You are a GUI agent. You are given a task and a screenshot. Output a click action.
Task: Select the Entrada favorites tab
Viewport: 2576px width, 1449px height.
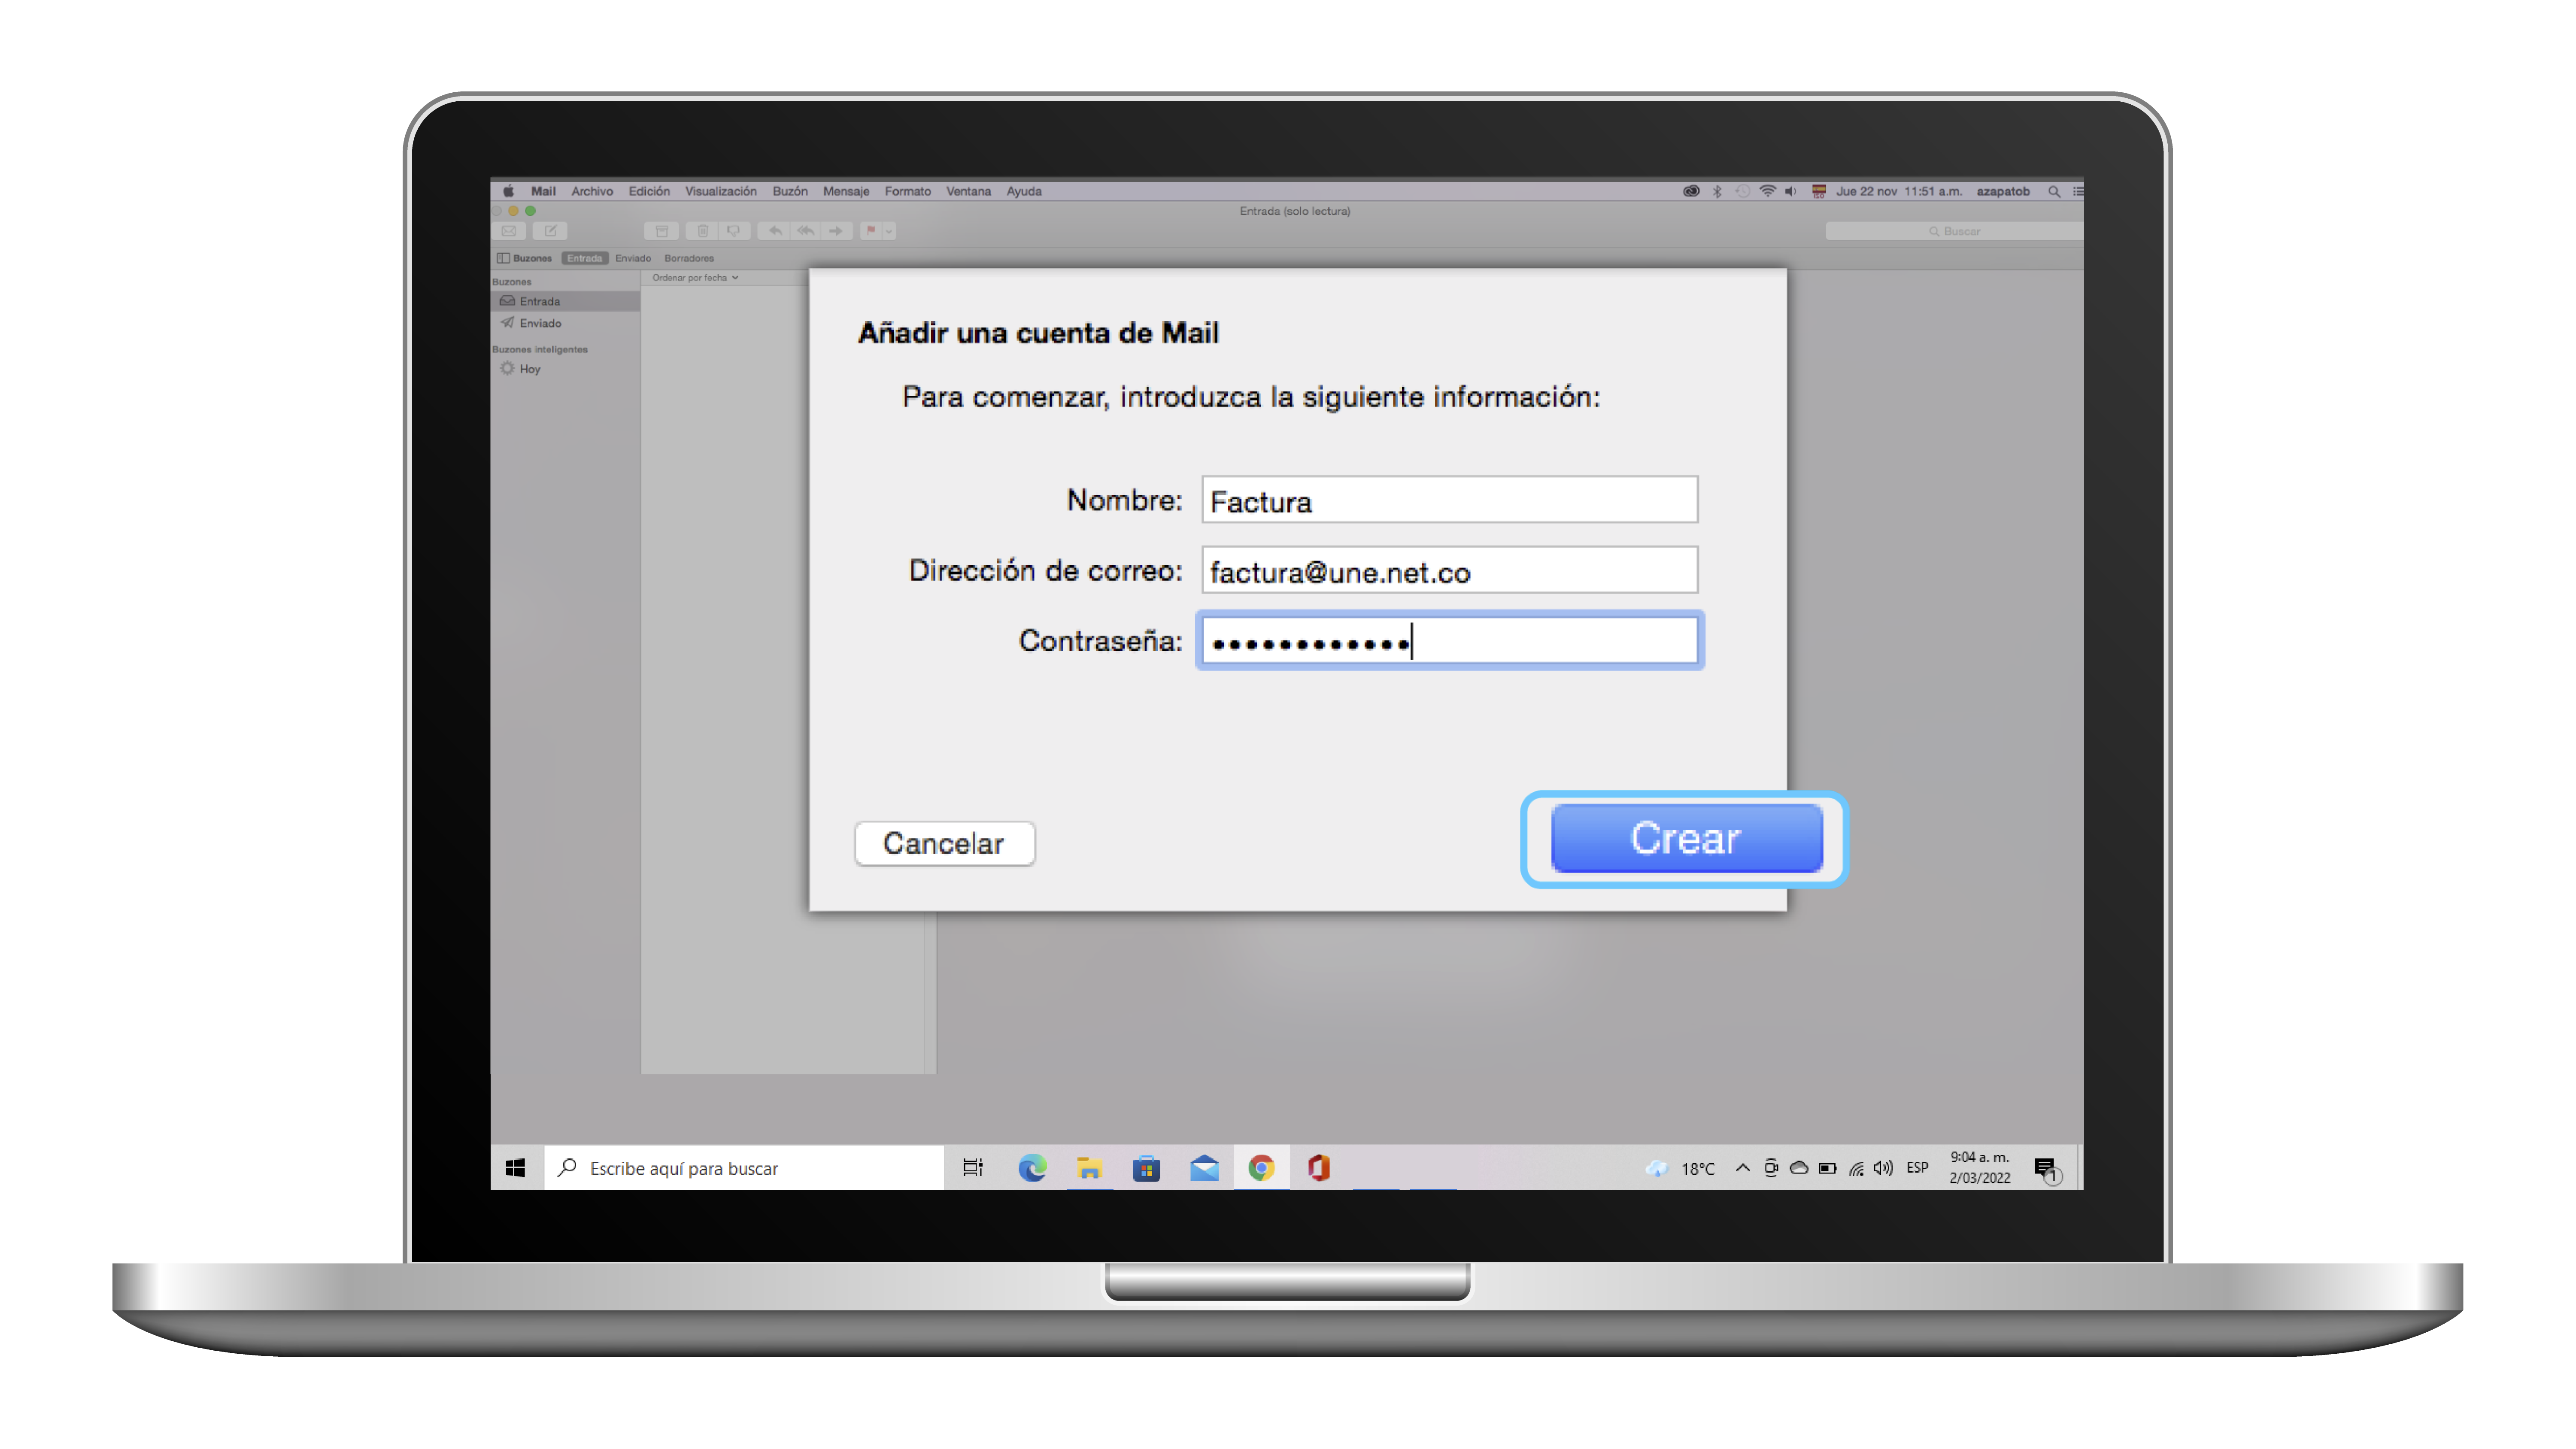tap(585, 258)
